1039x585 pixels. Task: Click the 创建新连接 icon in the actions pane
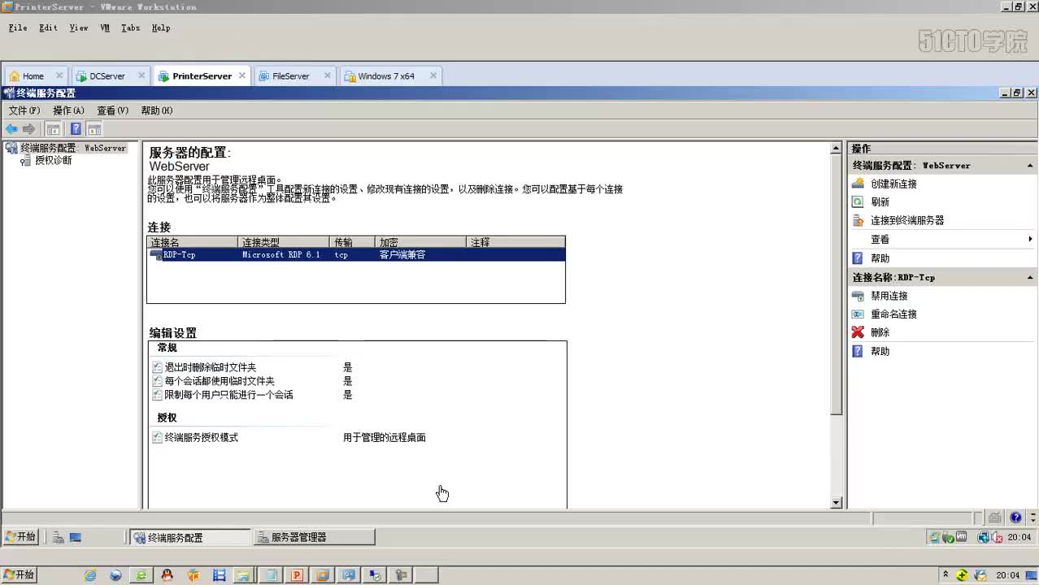pyautogui.click(x=858, y=184)
